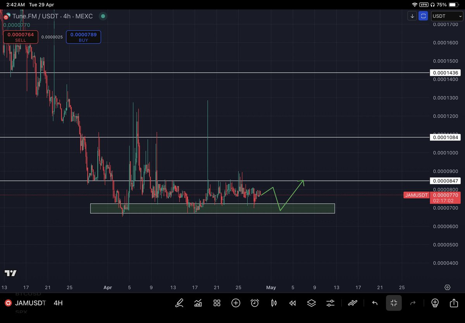Tap the 0.0001300 price scale label

click(x=445, y=98)
